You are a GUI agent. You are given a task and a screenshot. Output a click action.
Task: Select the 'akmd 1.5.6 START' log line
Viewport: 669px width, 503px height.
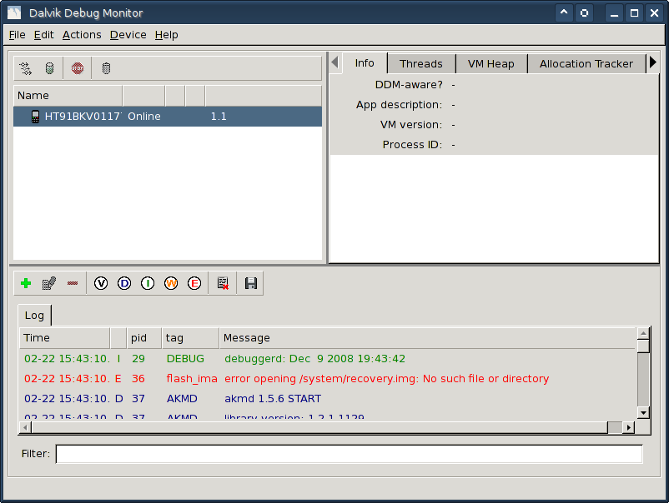click(x=328, y=399)
